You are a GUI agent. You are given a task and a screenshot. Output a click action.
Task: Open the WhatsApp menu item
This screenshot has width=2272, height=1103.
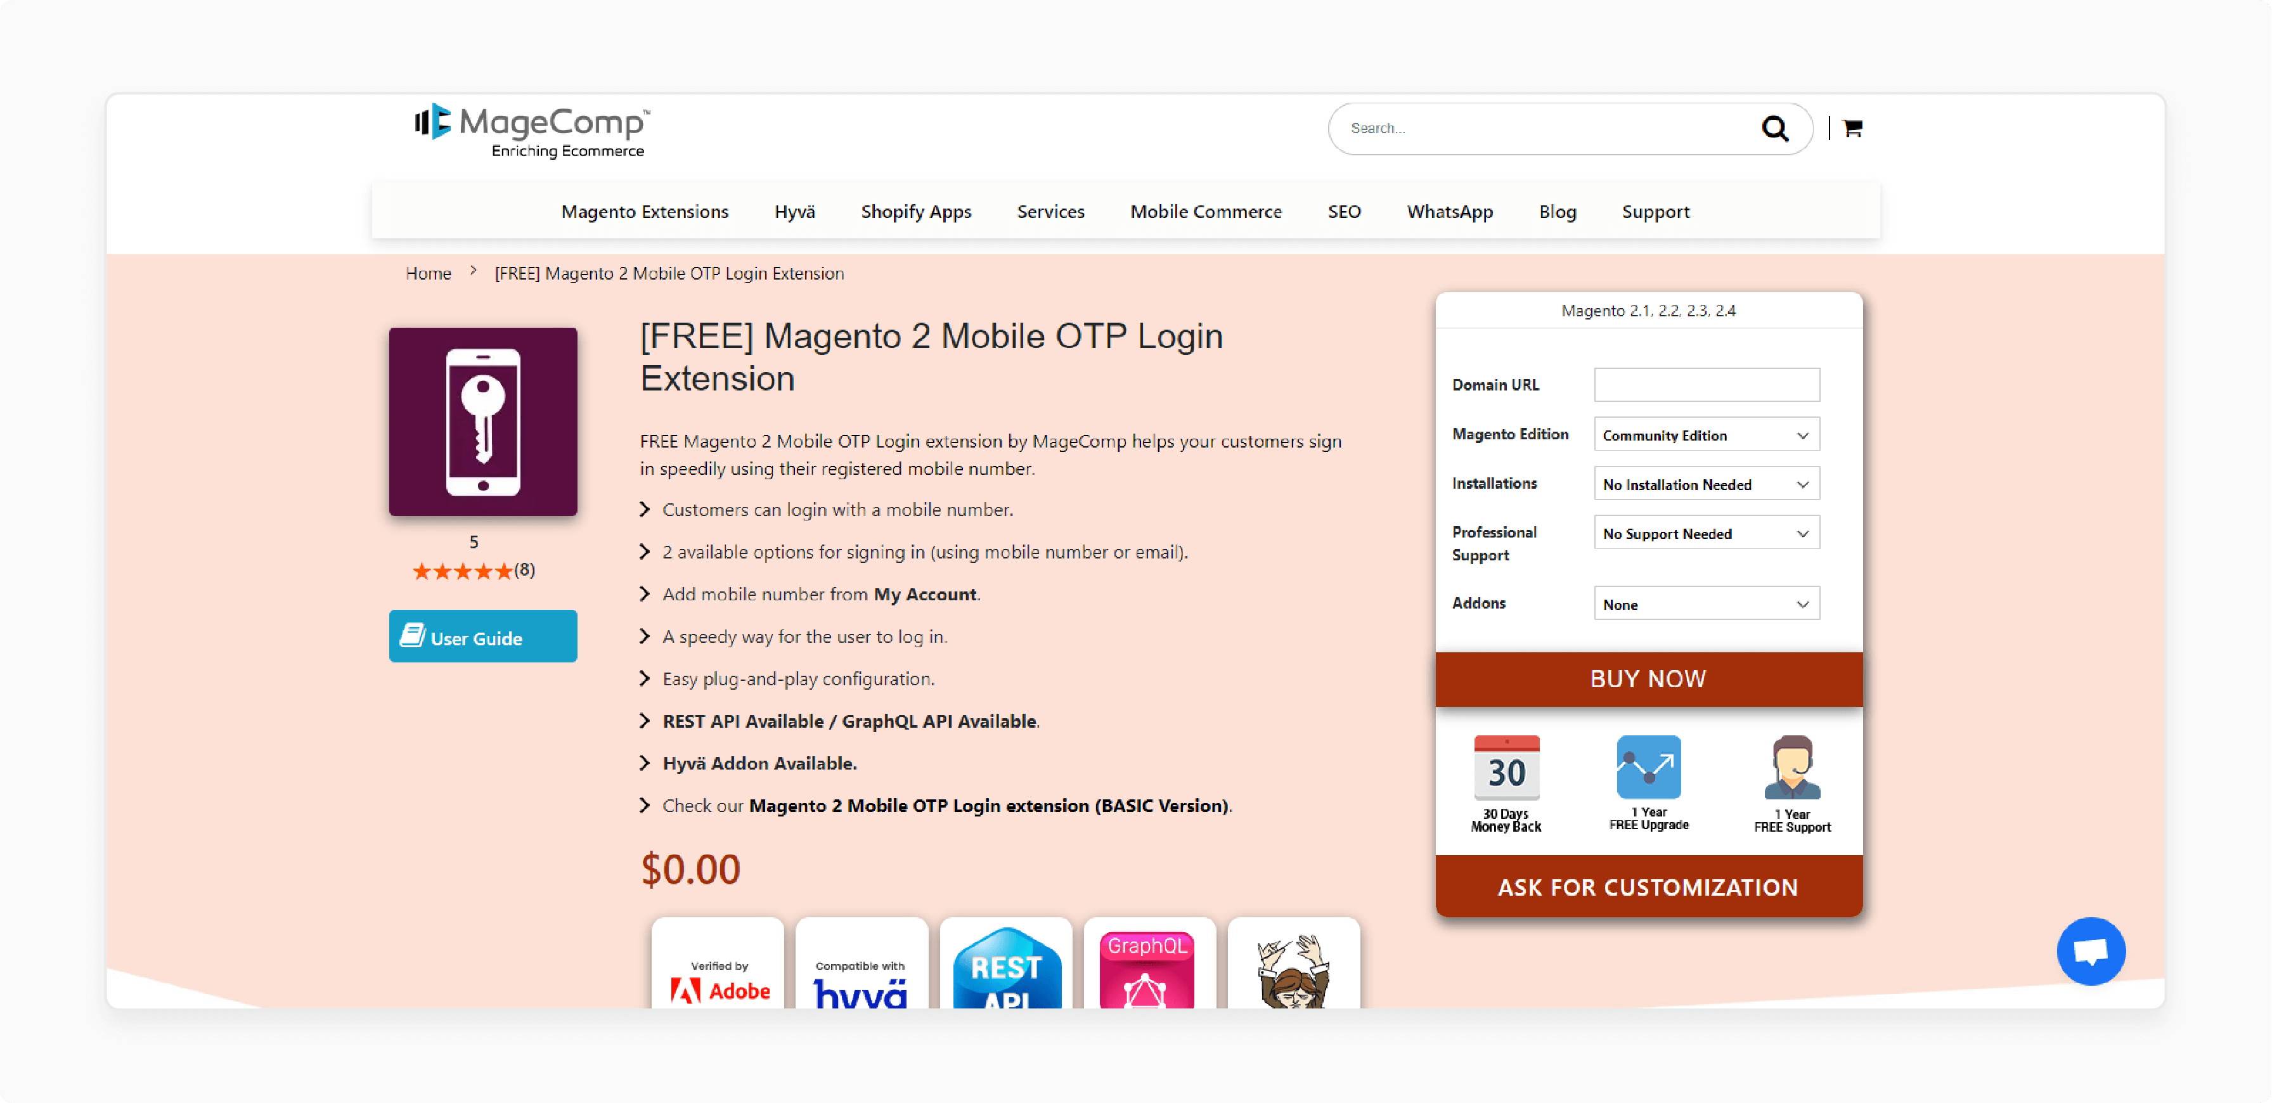click(x=1450, y=210)
